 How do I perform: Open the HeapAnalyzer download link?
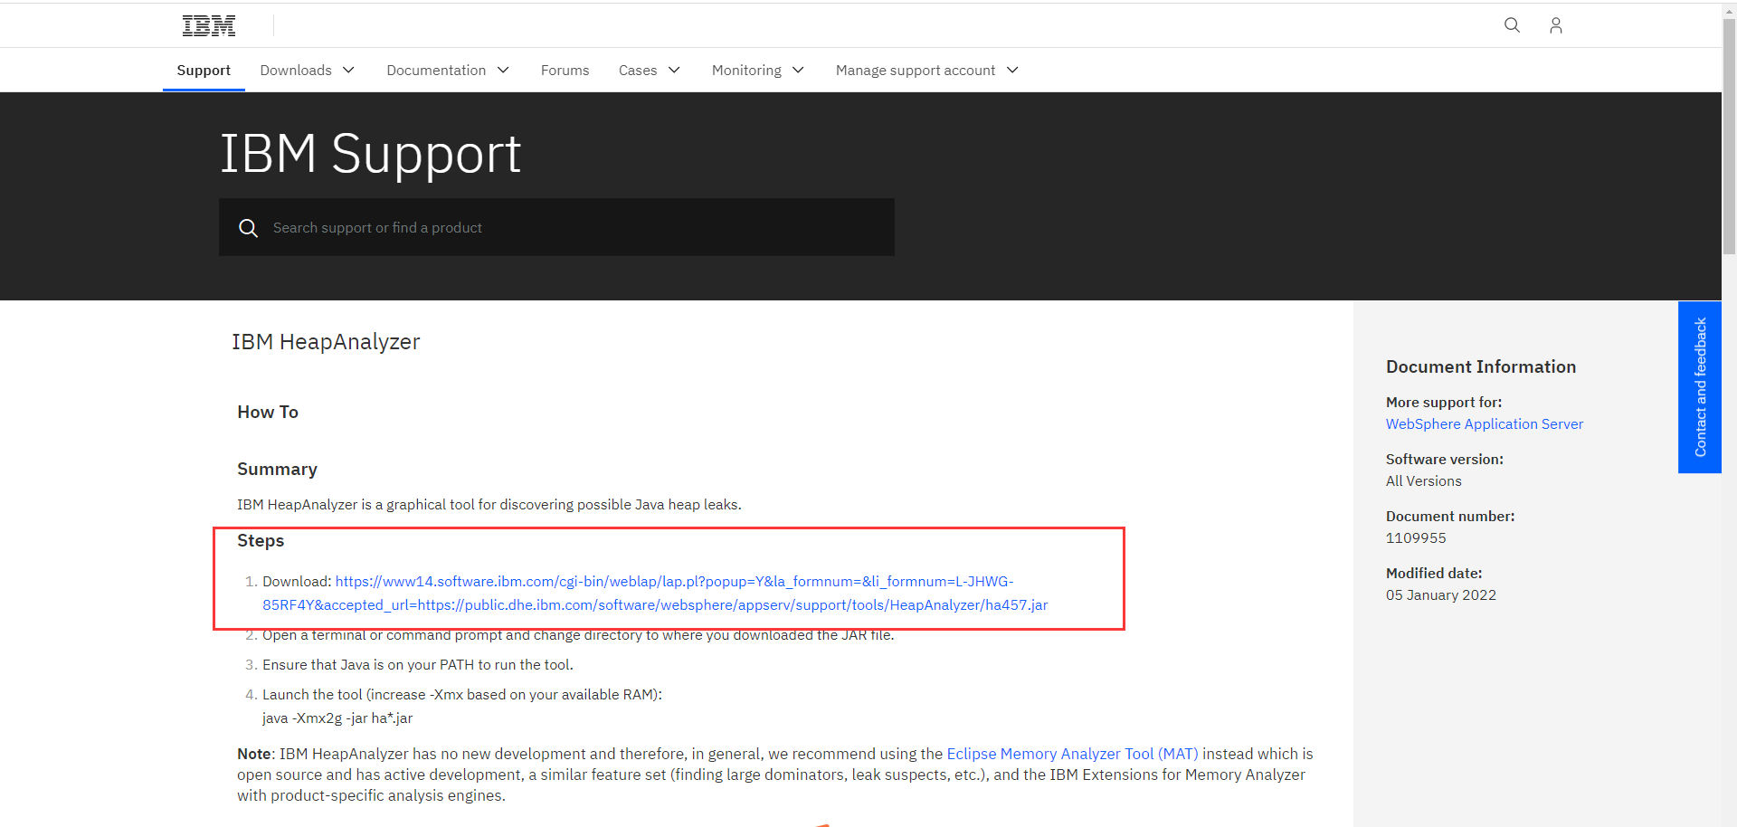(x=655, y=594)
